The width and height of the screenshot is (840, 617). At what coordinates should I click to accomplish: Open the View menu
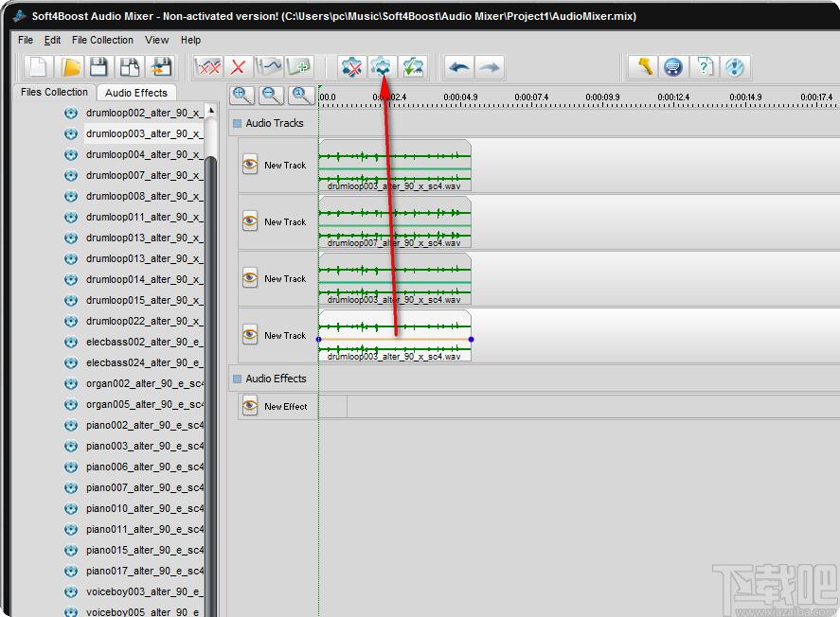tap(157, 40)
